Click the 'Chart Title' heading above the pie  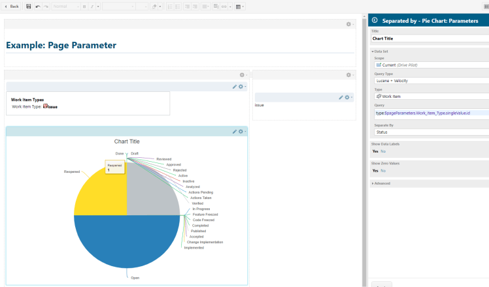pyautogui.click(x=127, y=142)
